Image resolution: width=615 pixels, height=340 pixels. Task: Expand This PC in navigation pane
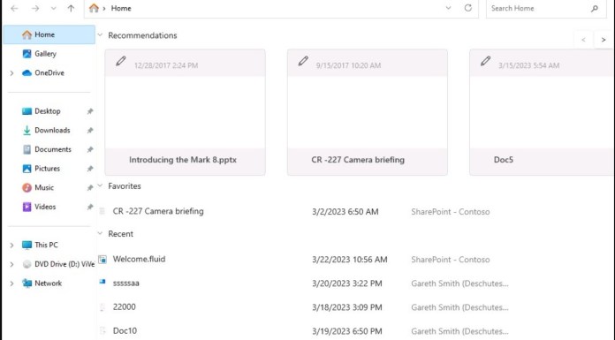11,246
